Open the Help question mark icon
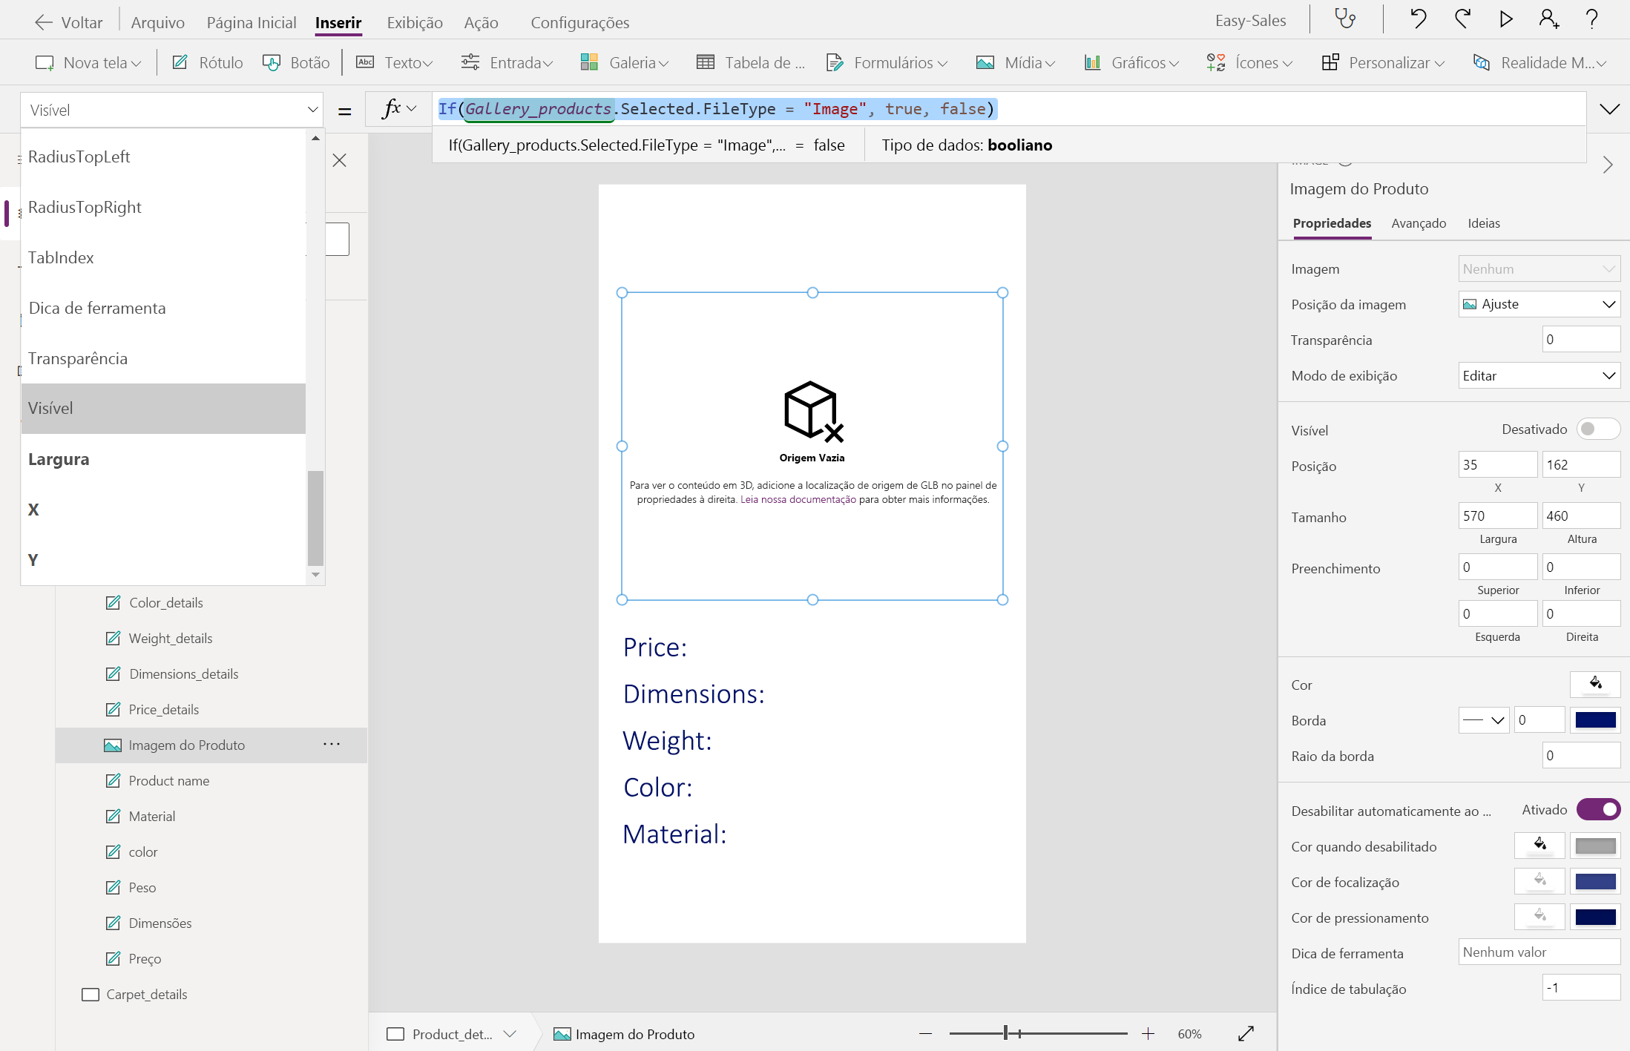Image resolution: width=1630 pixels, height=1051 pixels. click(x=1591, y=19)
